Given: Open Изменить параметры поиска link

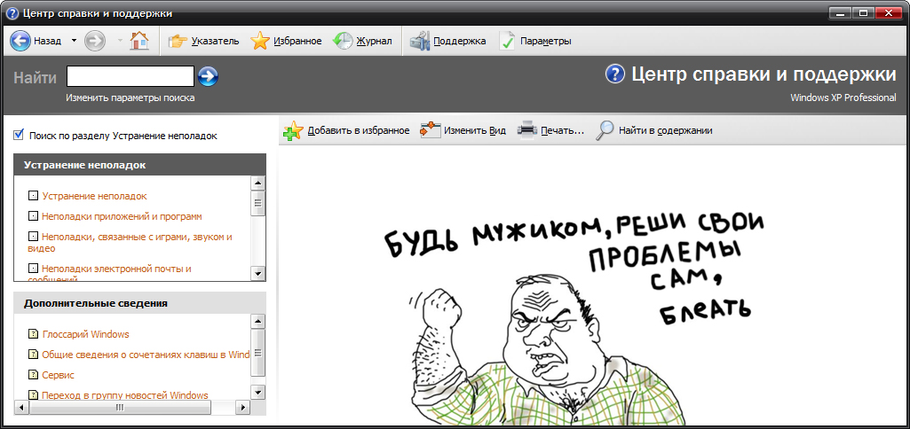Looking at the screenshot, I should [130, 97].
